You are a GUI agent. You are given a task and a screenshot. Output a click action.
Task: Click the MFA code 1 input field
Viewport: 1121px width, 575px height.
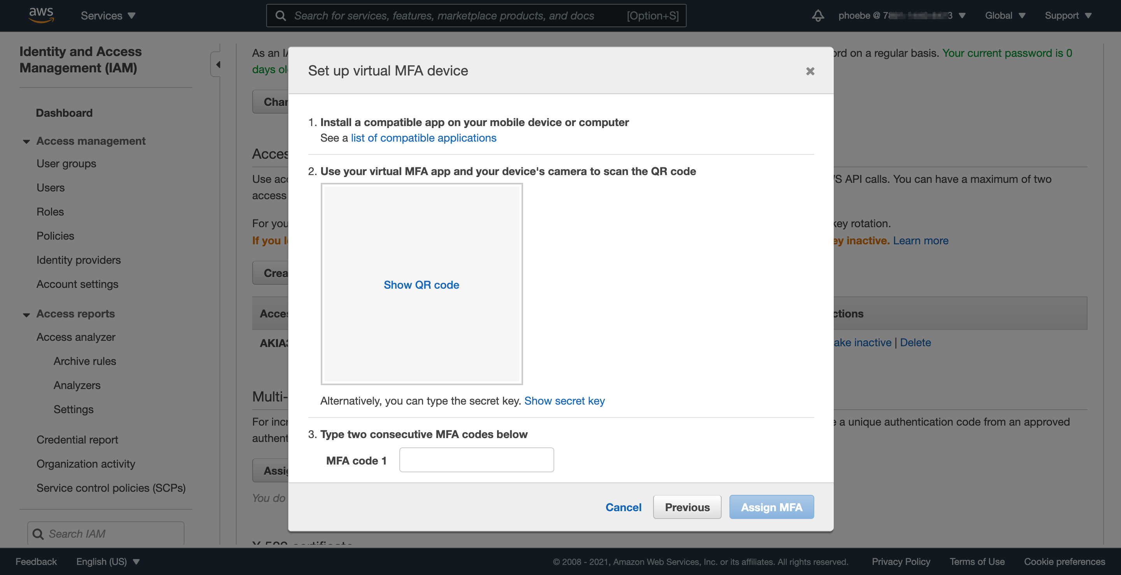(476, 460)
